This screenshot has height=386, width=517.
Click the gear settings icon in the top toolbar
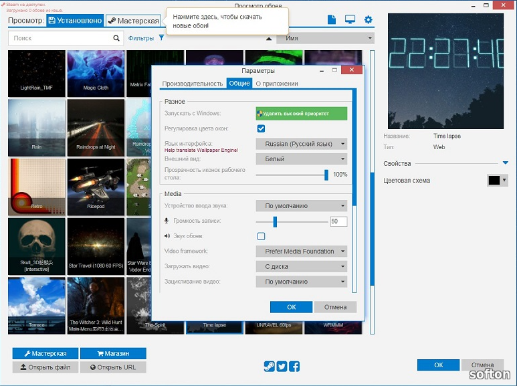pyautogui.click(x=368, y=20)
